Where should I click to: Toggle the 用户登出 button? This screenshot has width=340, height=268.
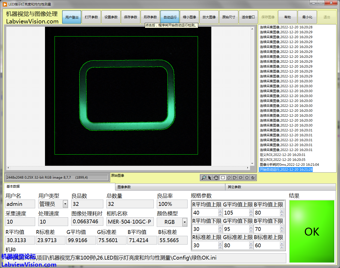pyautogui.click(x=72, y=17)
